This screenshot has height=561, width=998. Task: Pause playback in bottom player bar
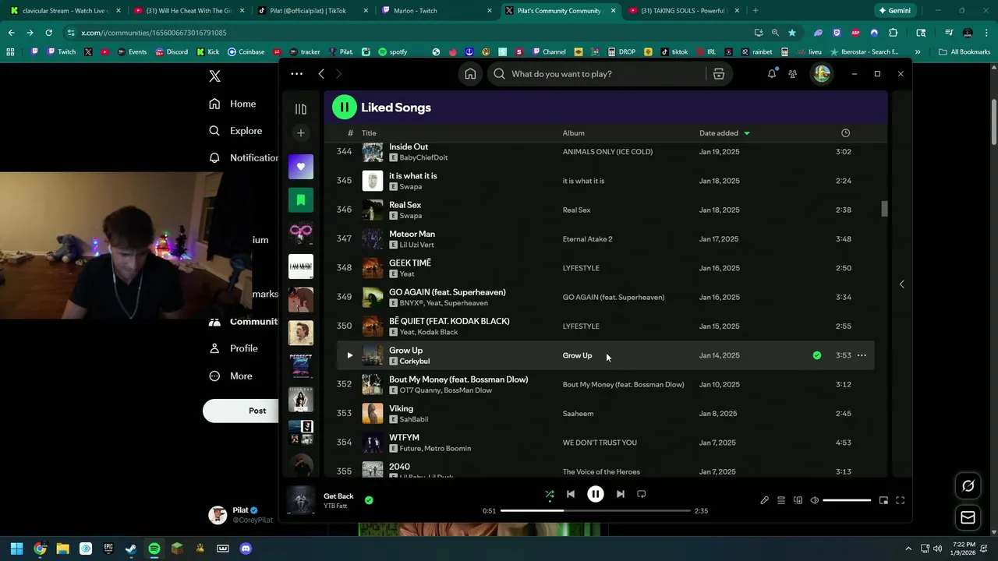(x=595, y=494)
